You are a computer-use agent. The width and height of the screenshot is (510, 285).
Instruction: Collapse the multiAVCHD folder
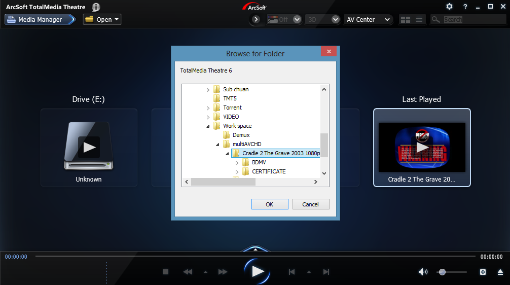(x=217, y=145)
